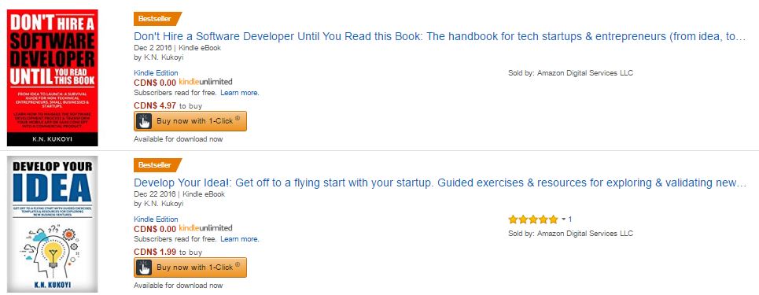Viewport: 759px width, 295px height.
Task: Open the Develop Your Idea! title link
Action: click(x=440, y=183)
